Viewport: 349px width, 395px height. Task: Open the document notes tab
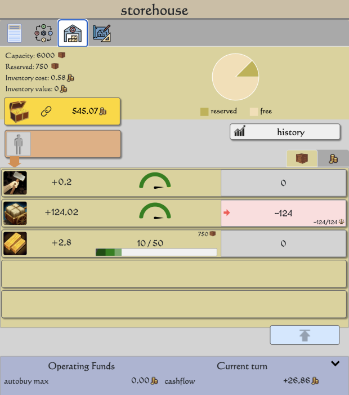(15, 33)
